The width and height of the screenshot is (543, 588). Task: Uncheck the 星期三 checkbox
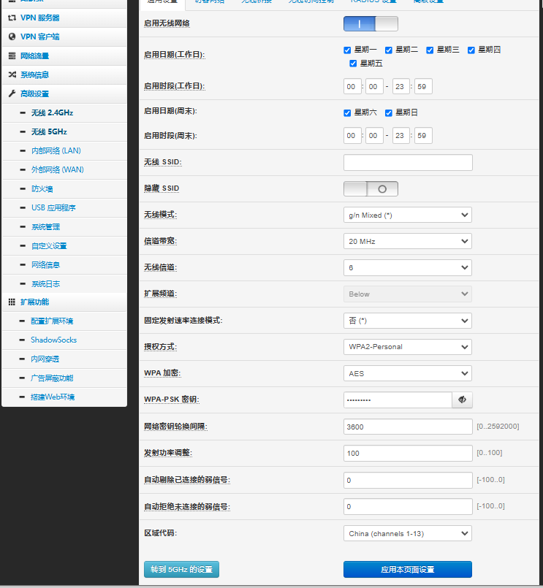coord(430,50)
